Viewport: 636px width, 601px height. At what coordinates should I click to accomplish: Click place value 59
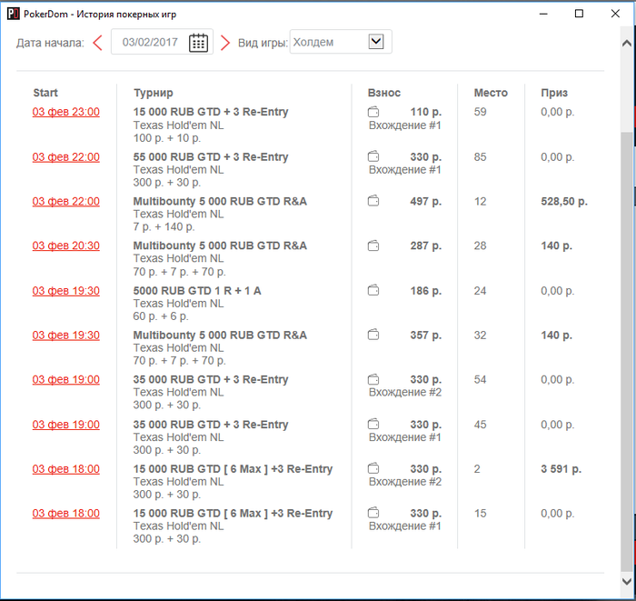(x=481, y=112)
